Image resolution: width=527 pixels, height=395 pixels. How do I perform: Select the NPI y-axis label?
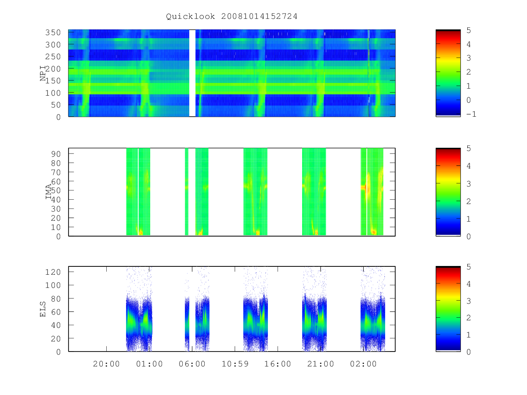coord(43,73)
